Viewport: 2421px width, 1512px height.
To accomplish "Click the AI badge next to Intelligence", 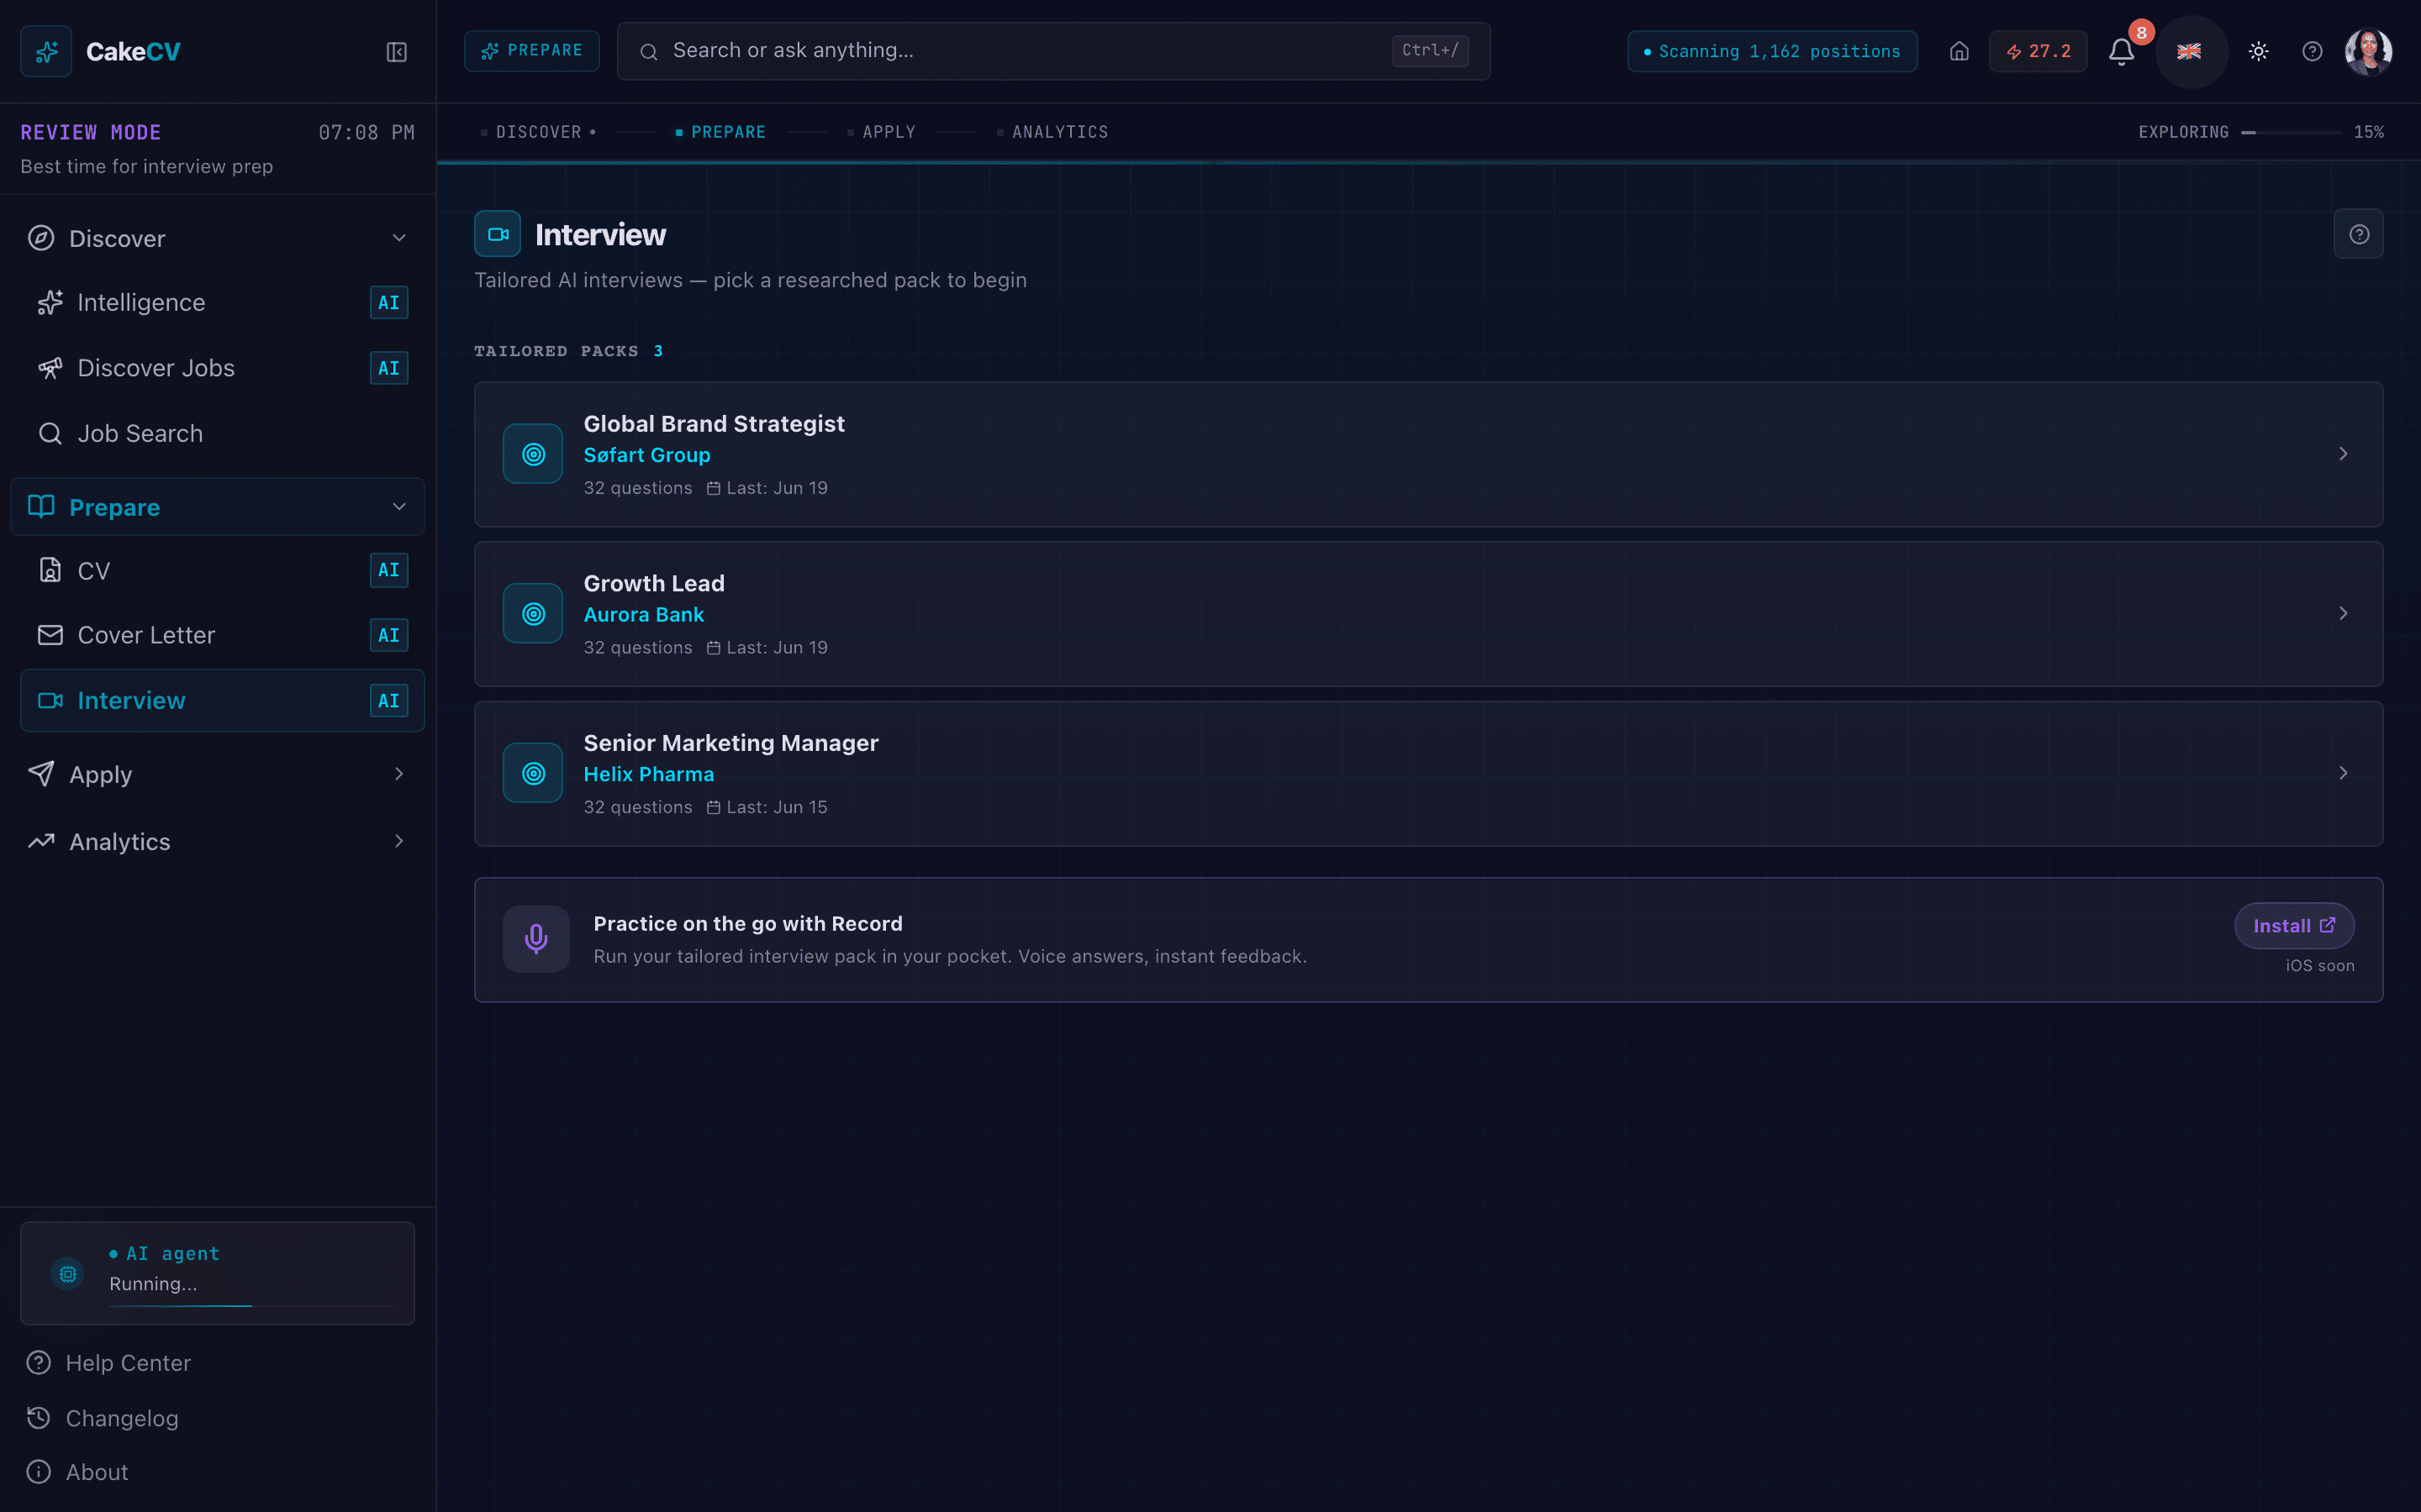I will (388, 303).
